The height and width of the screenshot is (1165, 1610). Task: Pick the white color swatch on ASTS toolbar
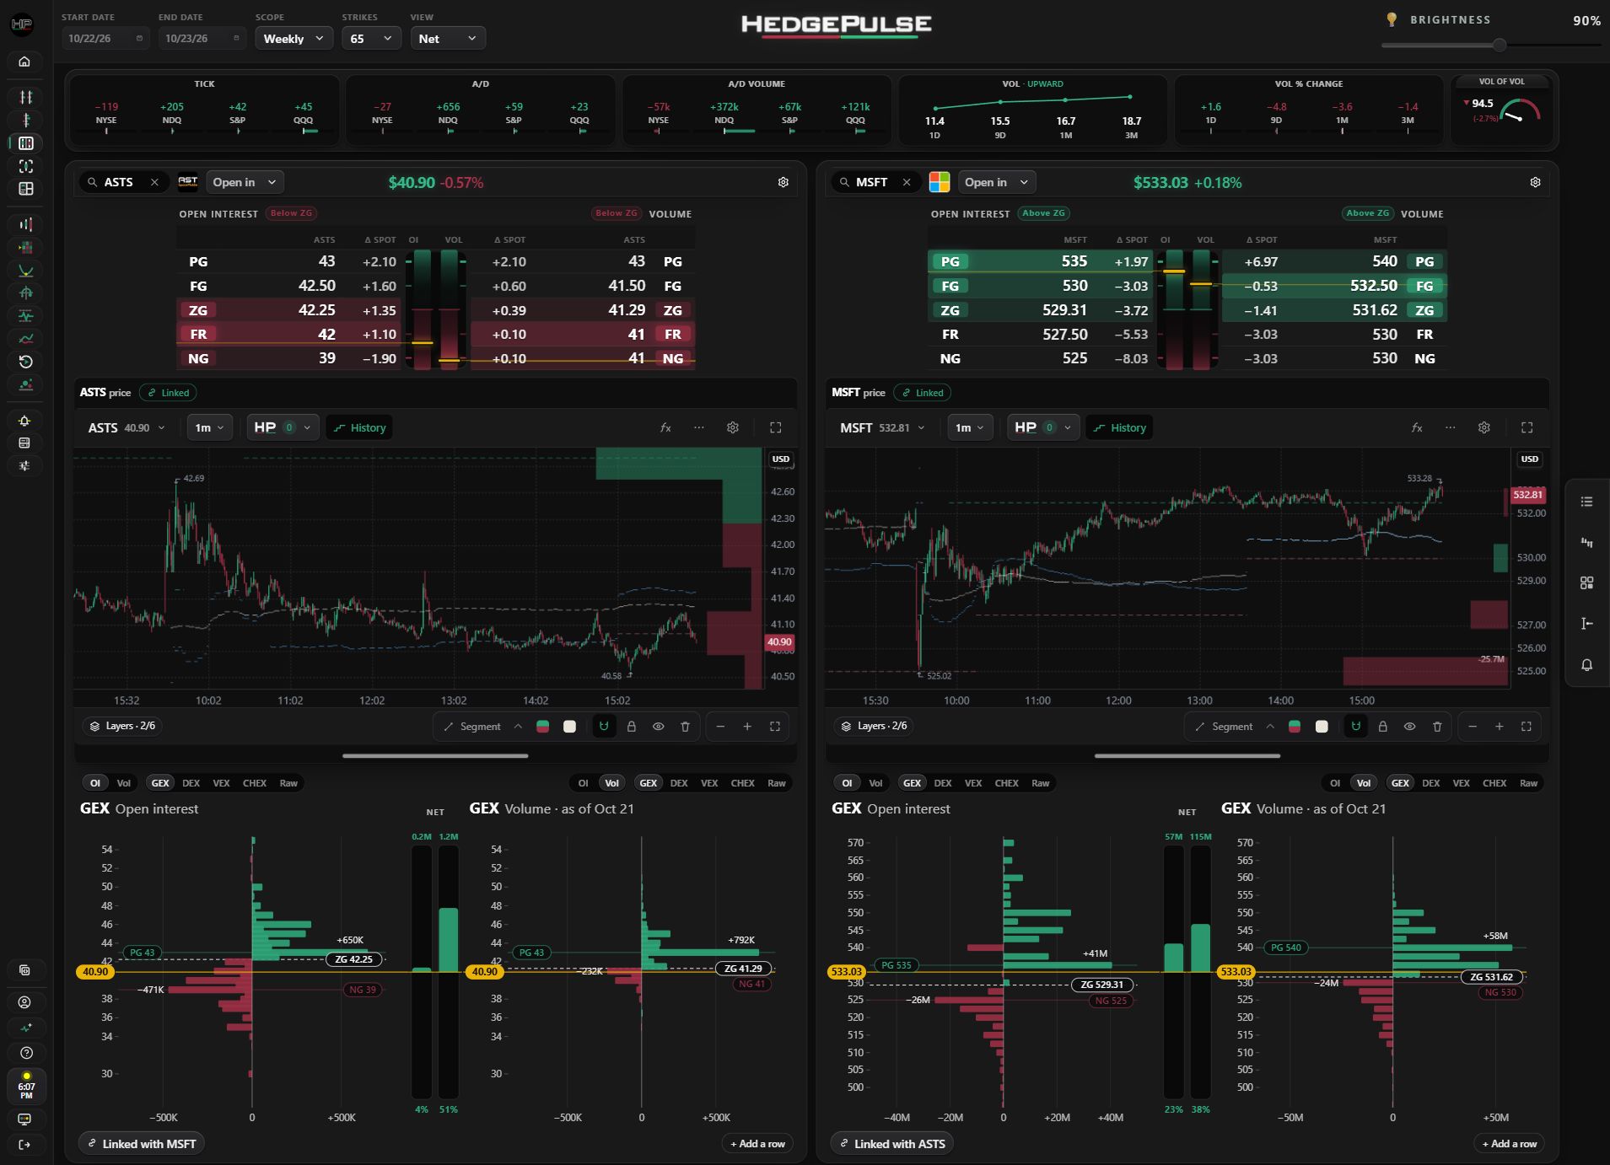pos(569,727)
